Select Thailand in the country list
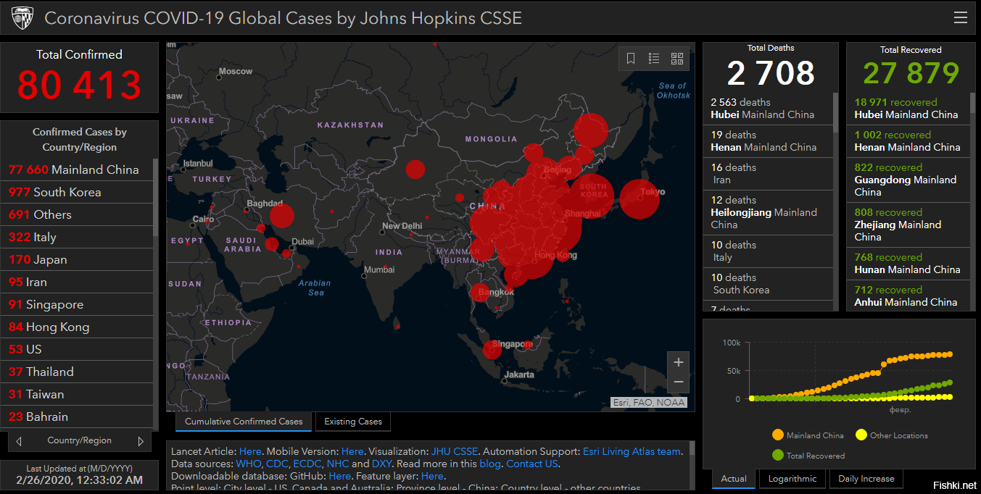This screenshot has width=981, height=494. 77,372
